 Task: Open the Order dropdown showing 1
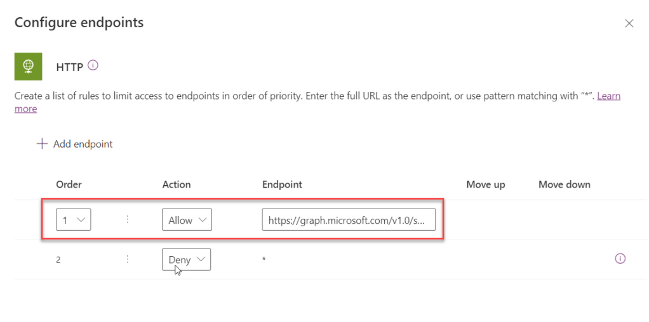click(x=73, y=220)
